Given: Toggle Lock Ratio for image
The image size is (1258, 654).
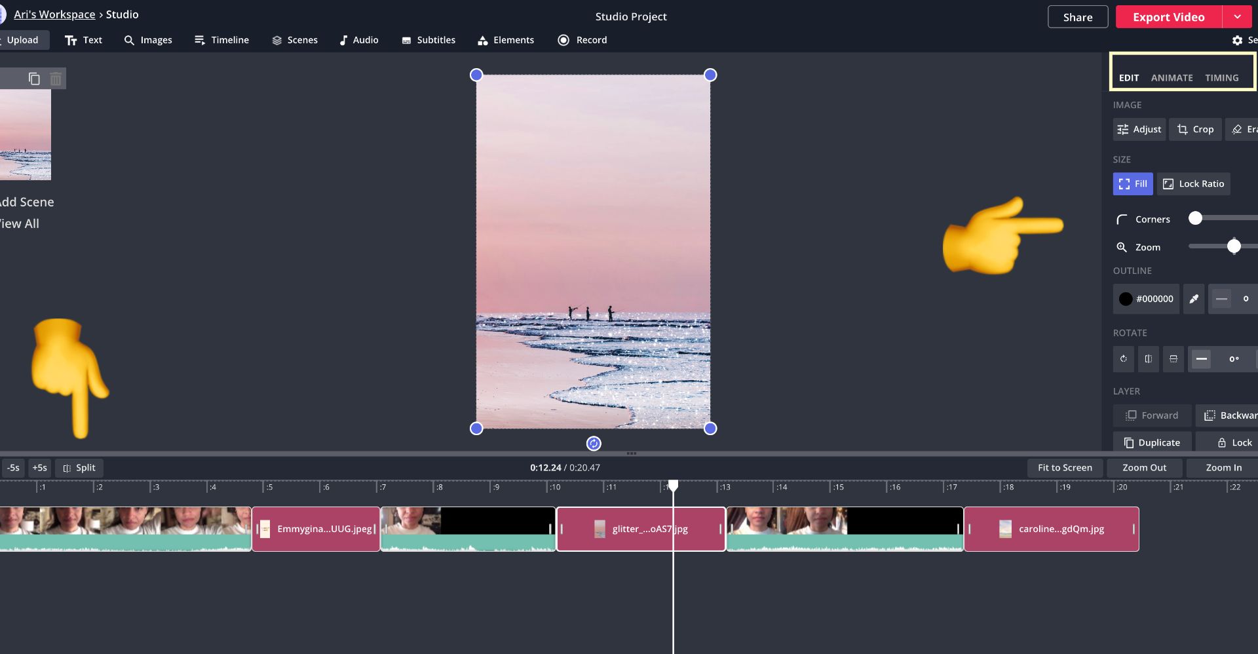Looking at the screenshot, I should [1193, 184].
